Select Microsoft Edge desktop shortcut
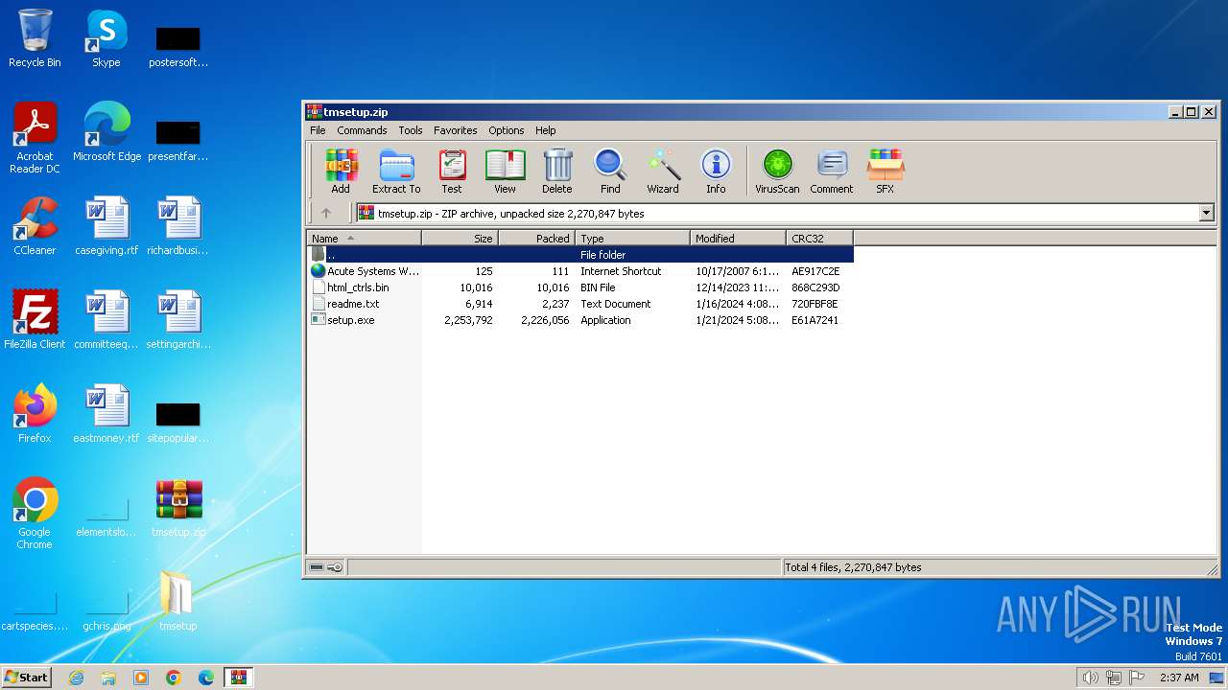 point(106,132)
